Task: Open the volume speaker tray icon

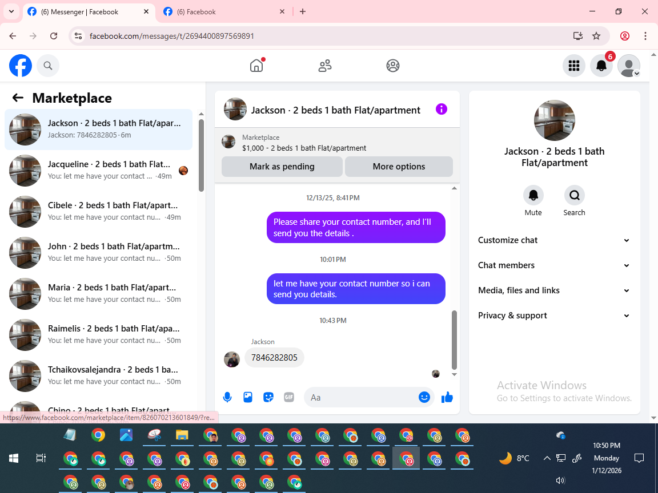Action: 560,480
